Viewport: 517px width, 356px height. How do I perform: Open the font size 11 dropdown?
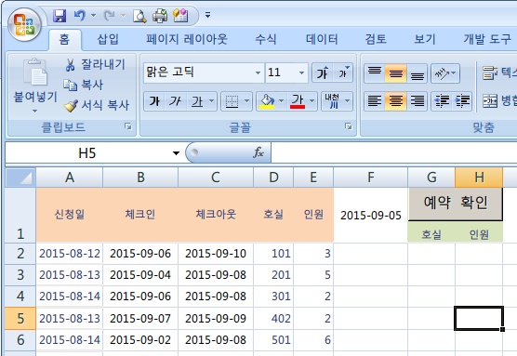click(301, 73)
